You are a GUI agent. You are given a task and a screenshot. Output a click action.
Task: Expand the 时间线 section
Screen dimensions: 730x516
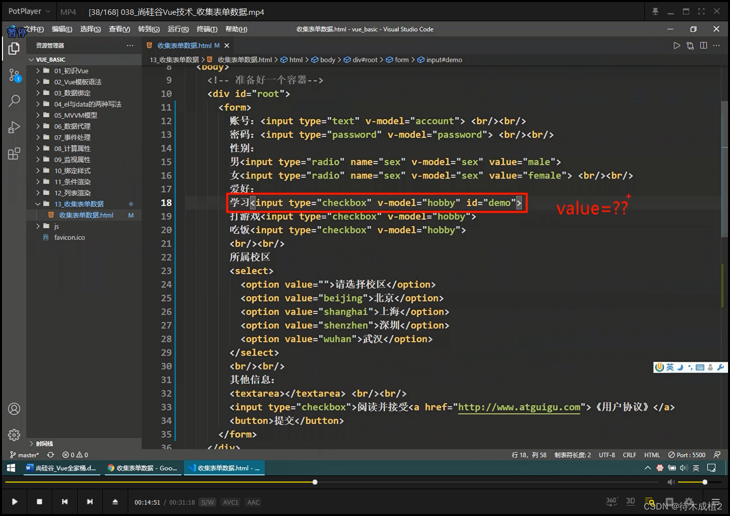[84, 444]
